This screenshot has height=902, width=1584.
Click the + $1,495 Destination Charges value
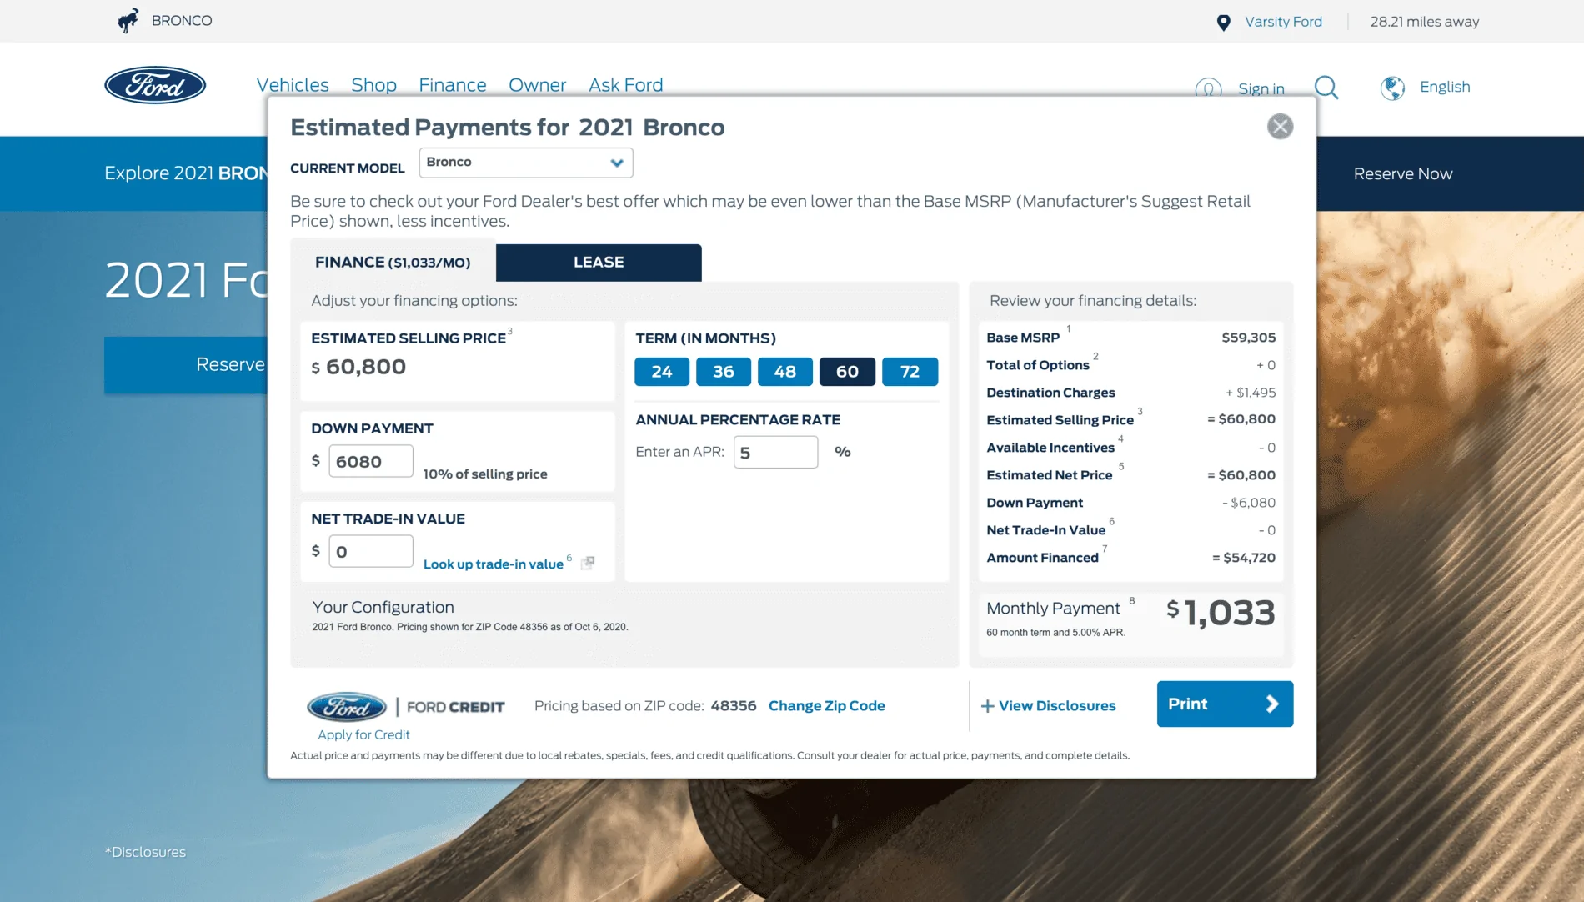click(x=1251, y=393)
